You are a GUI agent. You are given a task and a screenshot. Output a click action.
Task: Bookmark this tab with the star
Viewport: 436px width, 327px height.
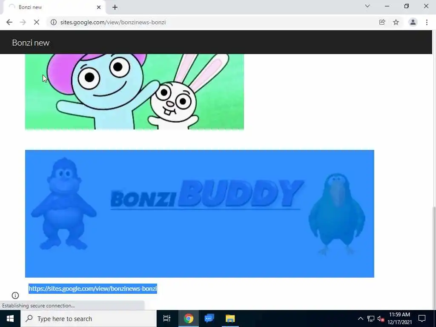coord(396,22)
